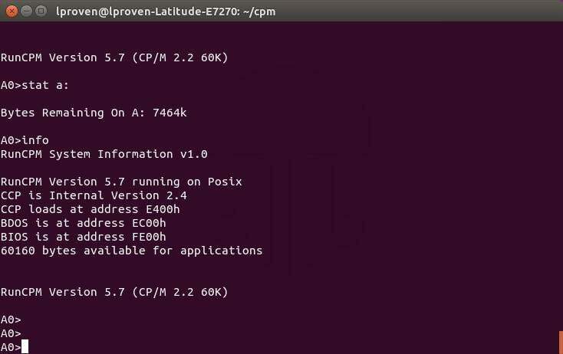Image resolution: width=563 pixels, height=354 pixels.
Task: Click 'RunCPM Version 5.7 running on Posix' line
Action: (121, 182)
